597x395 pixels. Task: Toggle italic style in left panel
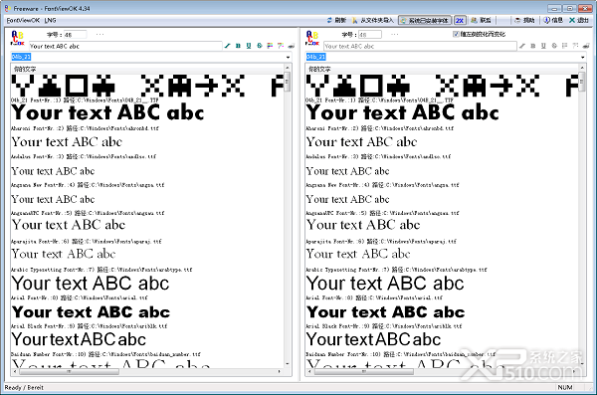point(228,46)
